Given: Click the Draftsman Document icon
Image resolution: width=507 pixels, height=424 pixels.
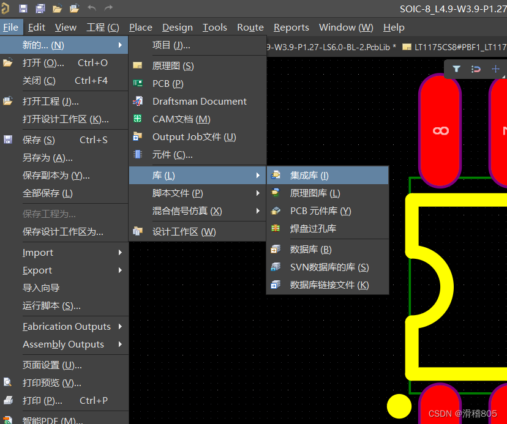Looking at the screenshot, I should 138,101.
